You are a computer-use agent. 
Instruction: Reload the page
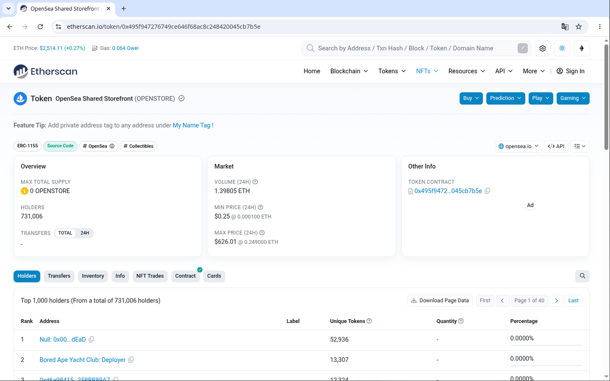click(x=41, y=27)
